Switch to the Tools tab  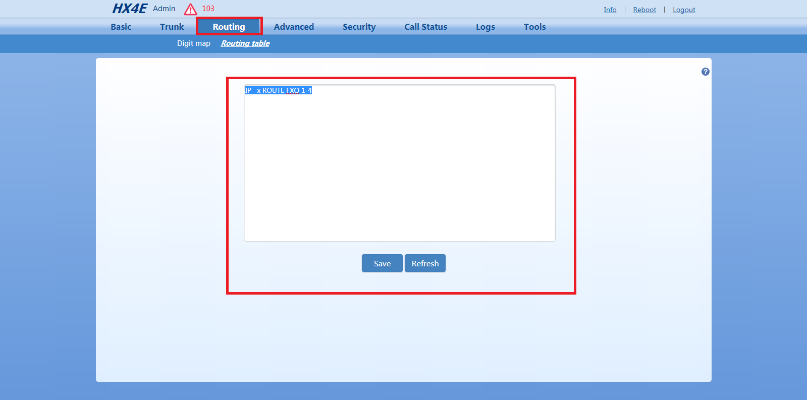pos(534,27)
